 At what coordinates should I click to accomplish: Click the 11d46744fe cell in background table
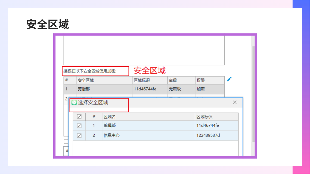tap(150, 89)
